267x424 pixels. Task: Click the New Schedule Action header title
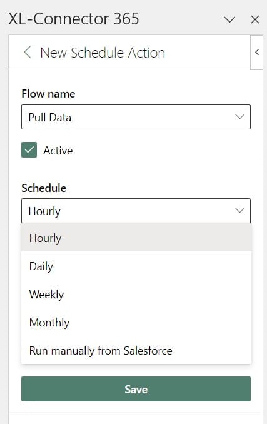point(103,53)
